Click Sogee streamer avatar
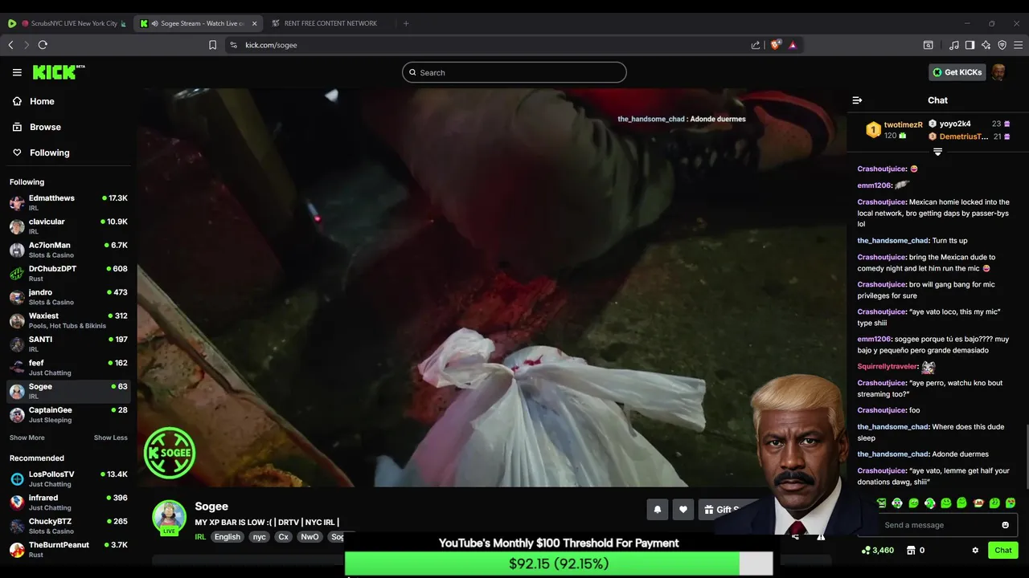This screenshot has width=1029, height=578. point(170,516)
